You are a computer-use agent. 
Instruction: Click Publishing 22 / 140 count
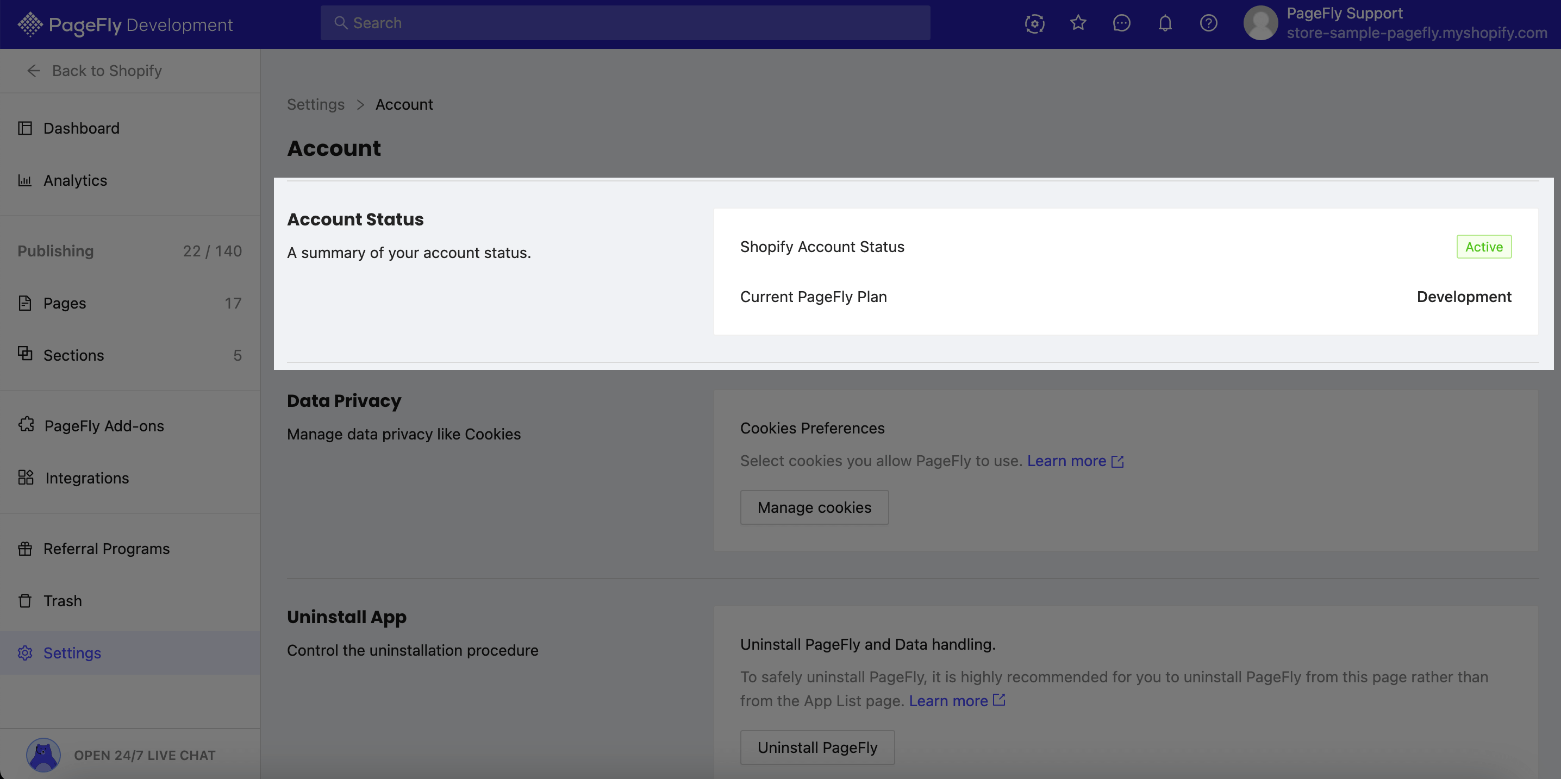[212, 251]
